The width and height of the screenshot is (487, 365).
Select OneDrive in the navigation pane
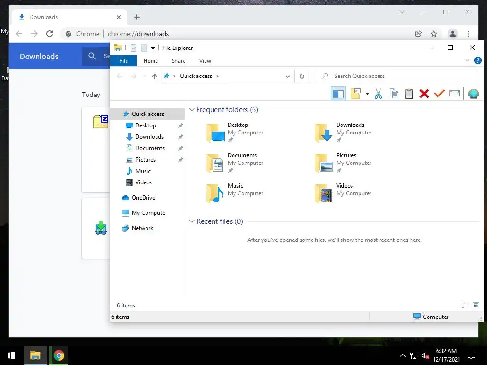coord(143,198)
